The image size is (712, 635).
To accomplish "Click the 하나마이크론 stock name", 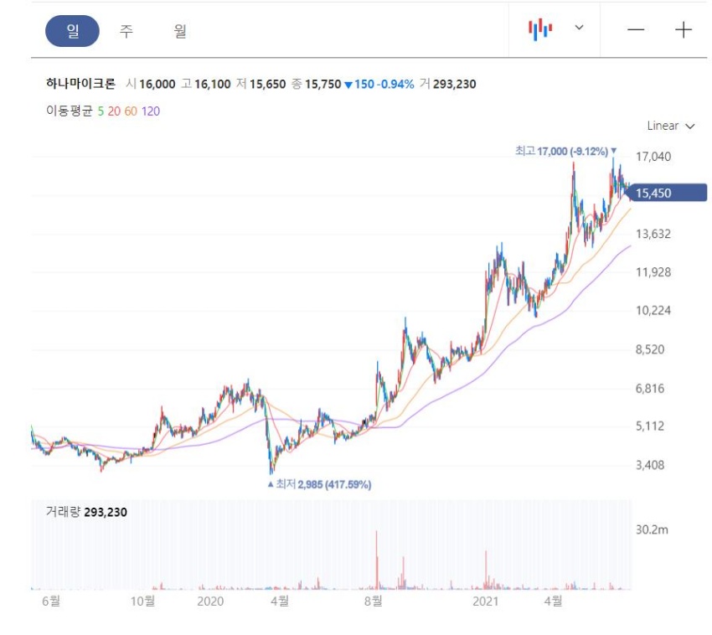I will [x=80, y=84].
